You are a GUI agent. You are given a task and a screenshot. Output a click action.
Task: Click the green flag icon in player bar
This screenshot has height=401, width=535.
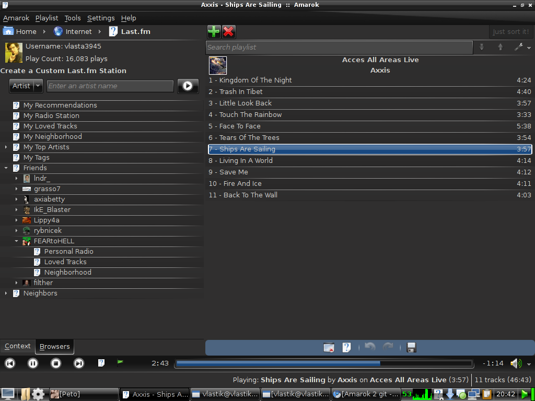(120, 362)
